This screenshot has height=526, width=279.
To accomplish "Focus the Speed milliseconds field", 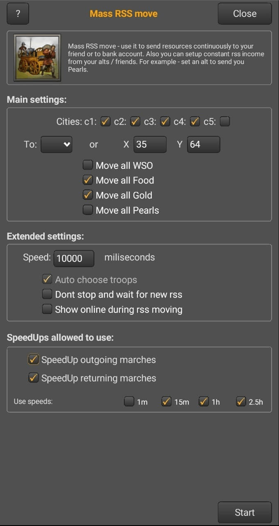I will [x=74, y=258].
